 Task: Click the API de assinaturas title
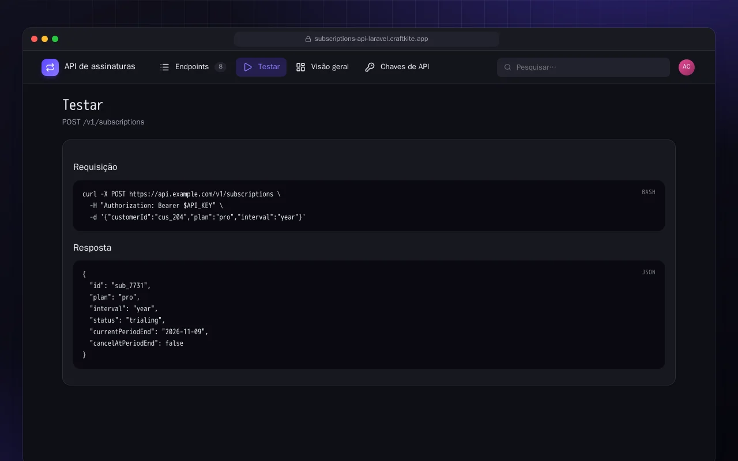pos(100,66)
